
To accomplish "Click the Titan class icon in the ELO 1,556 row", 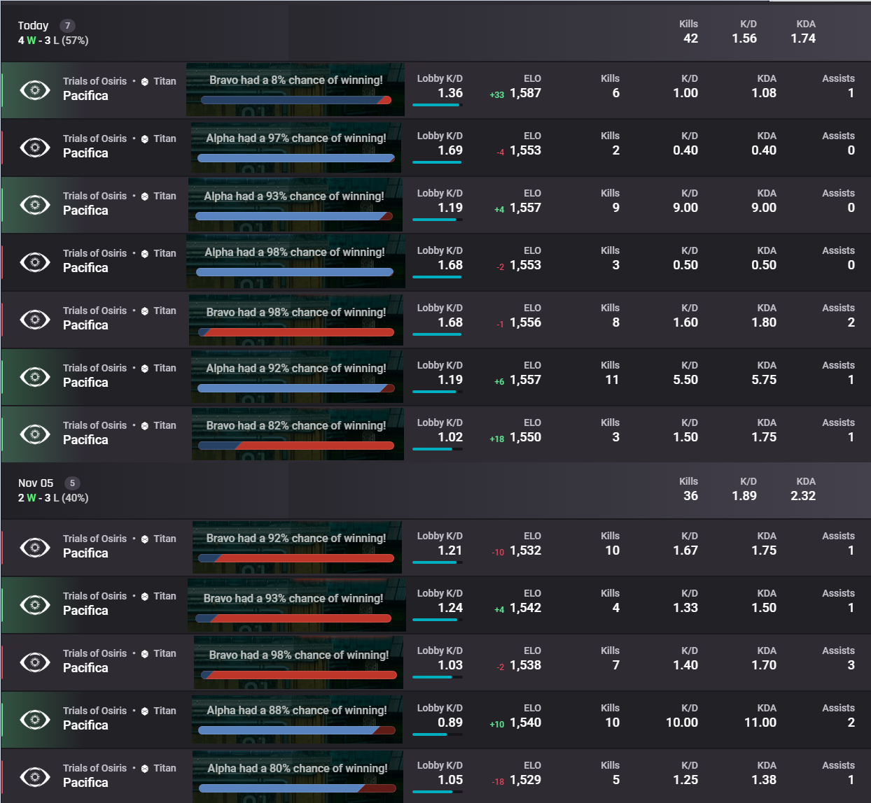I will [x=145, y=311].
